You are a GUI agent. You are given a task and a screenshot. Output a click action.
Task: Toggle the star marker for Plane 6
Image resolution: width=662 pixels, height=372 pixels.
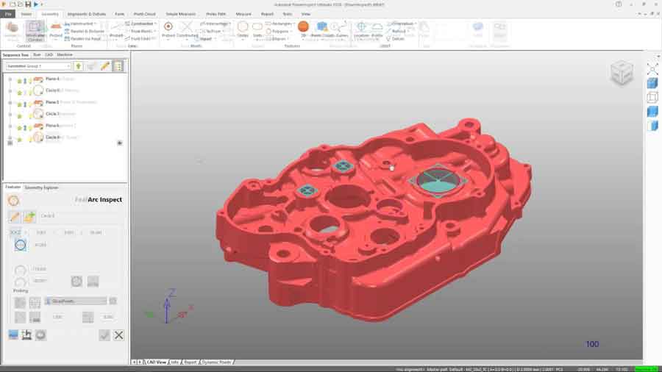(19, 127)
